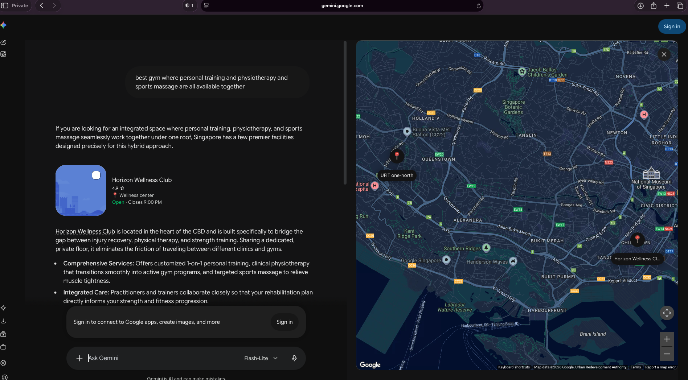Viewport: 688px width, 380px height.
Task: Open the Safari tab overview
Action: [680, 5]
